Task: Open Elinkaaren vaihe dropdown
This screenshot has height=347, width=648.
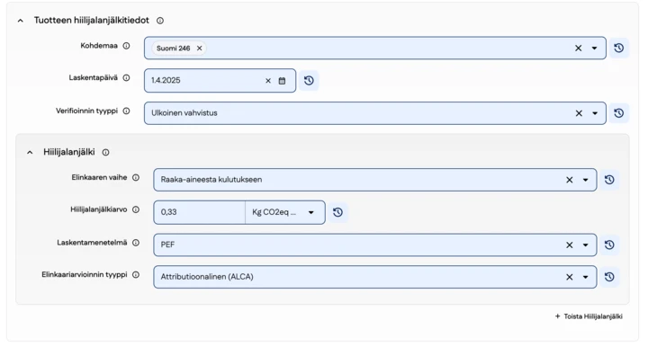Action: coord(585,180)
